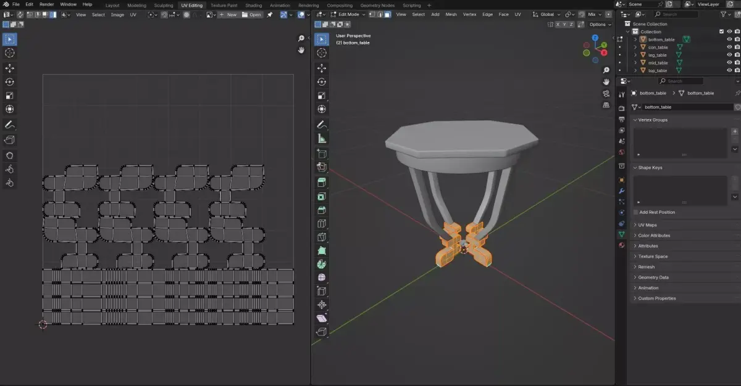Select the Inset Faces tool
741x386 pixels.
tap(322, 197)
